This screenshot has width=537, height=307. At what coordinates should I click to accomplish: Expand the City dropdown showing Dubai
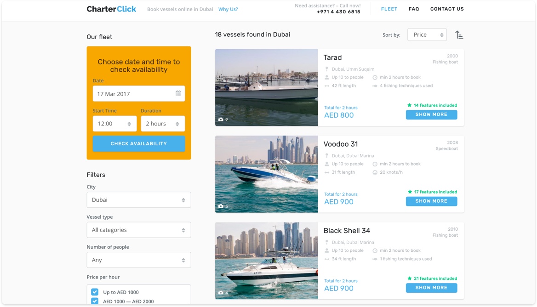(x=139, y=199)
